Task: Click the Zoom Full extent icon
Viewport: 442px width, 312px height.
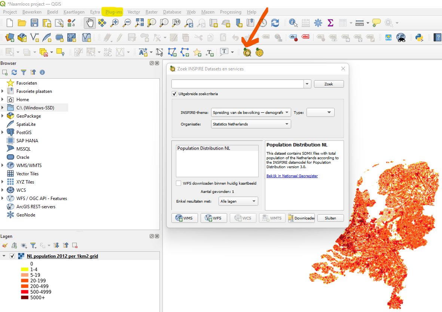Action: [x=139, y=23]
